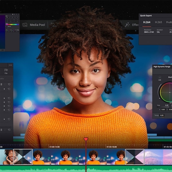Choose the ProRes export tab
The height and width of the screenshot is (172, 172).
169,22
